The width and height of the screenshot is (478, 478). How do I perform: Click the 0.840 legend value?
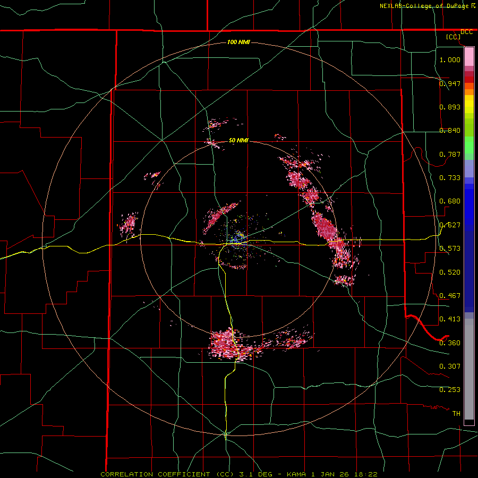pyautogui.click(x=450, y=131)
